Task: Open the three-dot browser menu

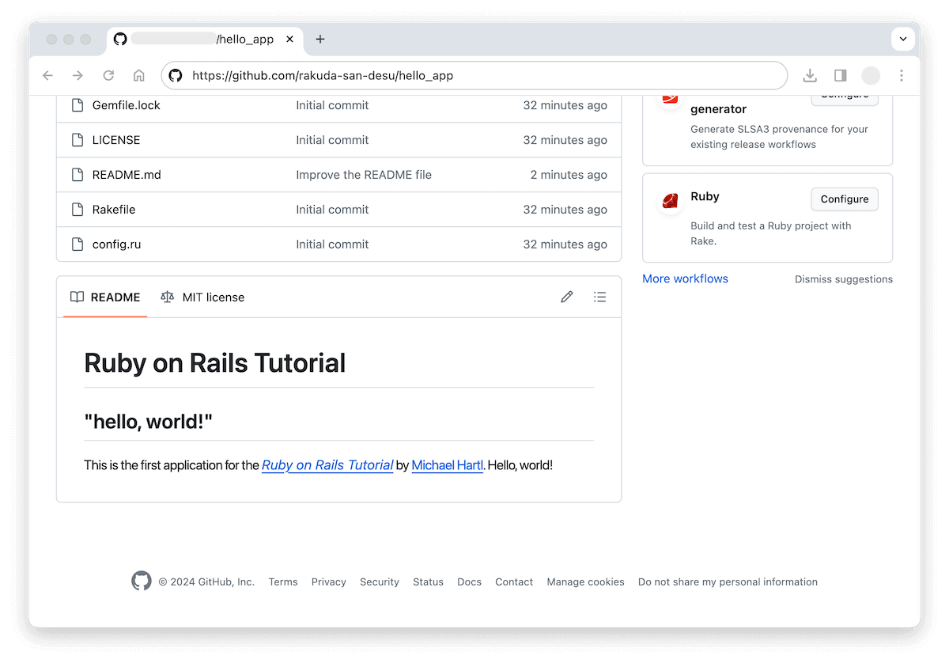Action: click(902, 76)
